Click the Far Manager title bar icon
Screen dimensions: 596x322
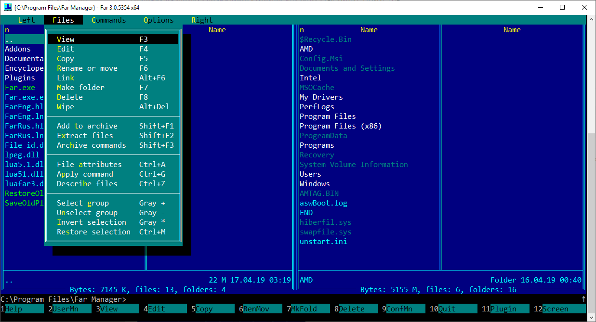(x=8, y=7)
